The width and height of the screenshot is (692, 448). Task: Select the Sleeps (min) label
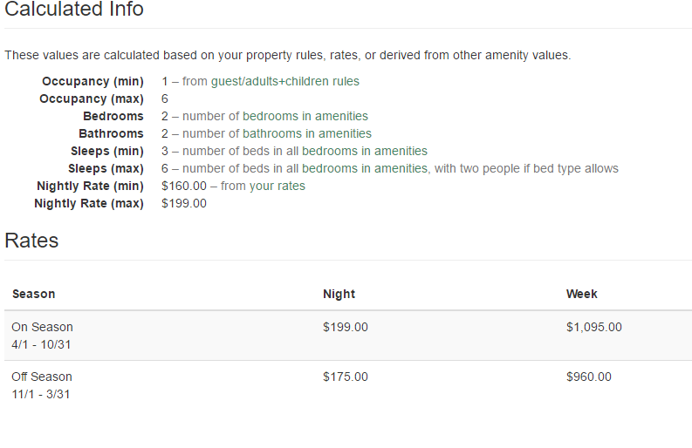click(106, 151)
